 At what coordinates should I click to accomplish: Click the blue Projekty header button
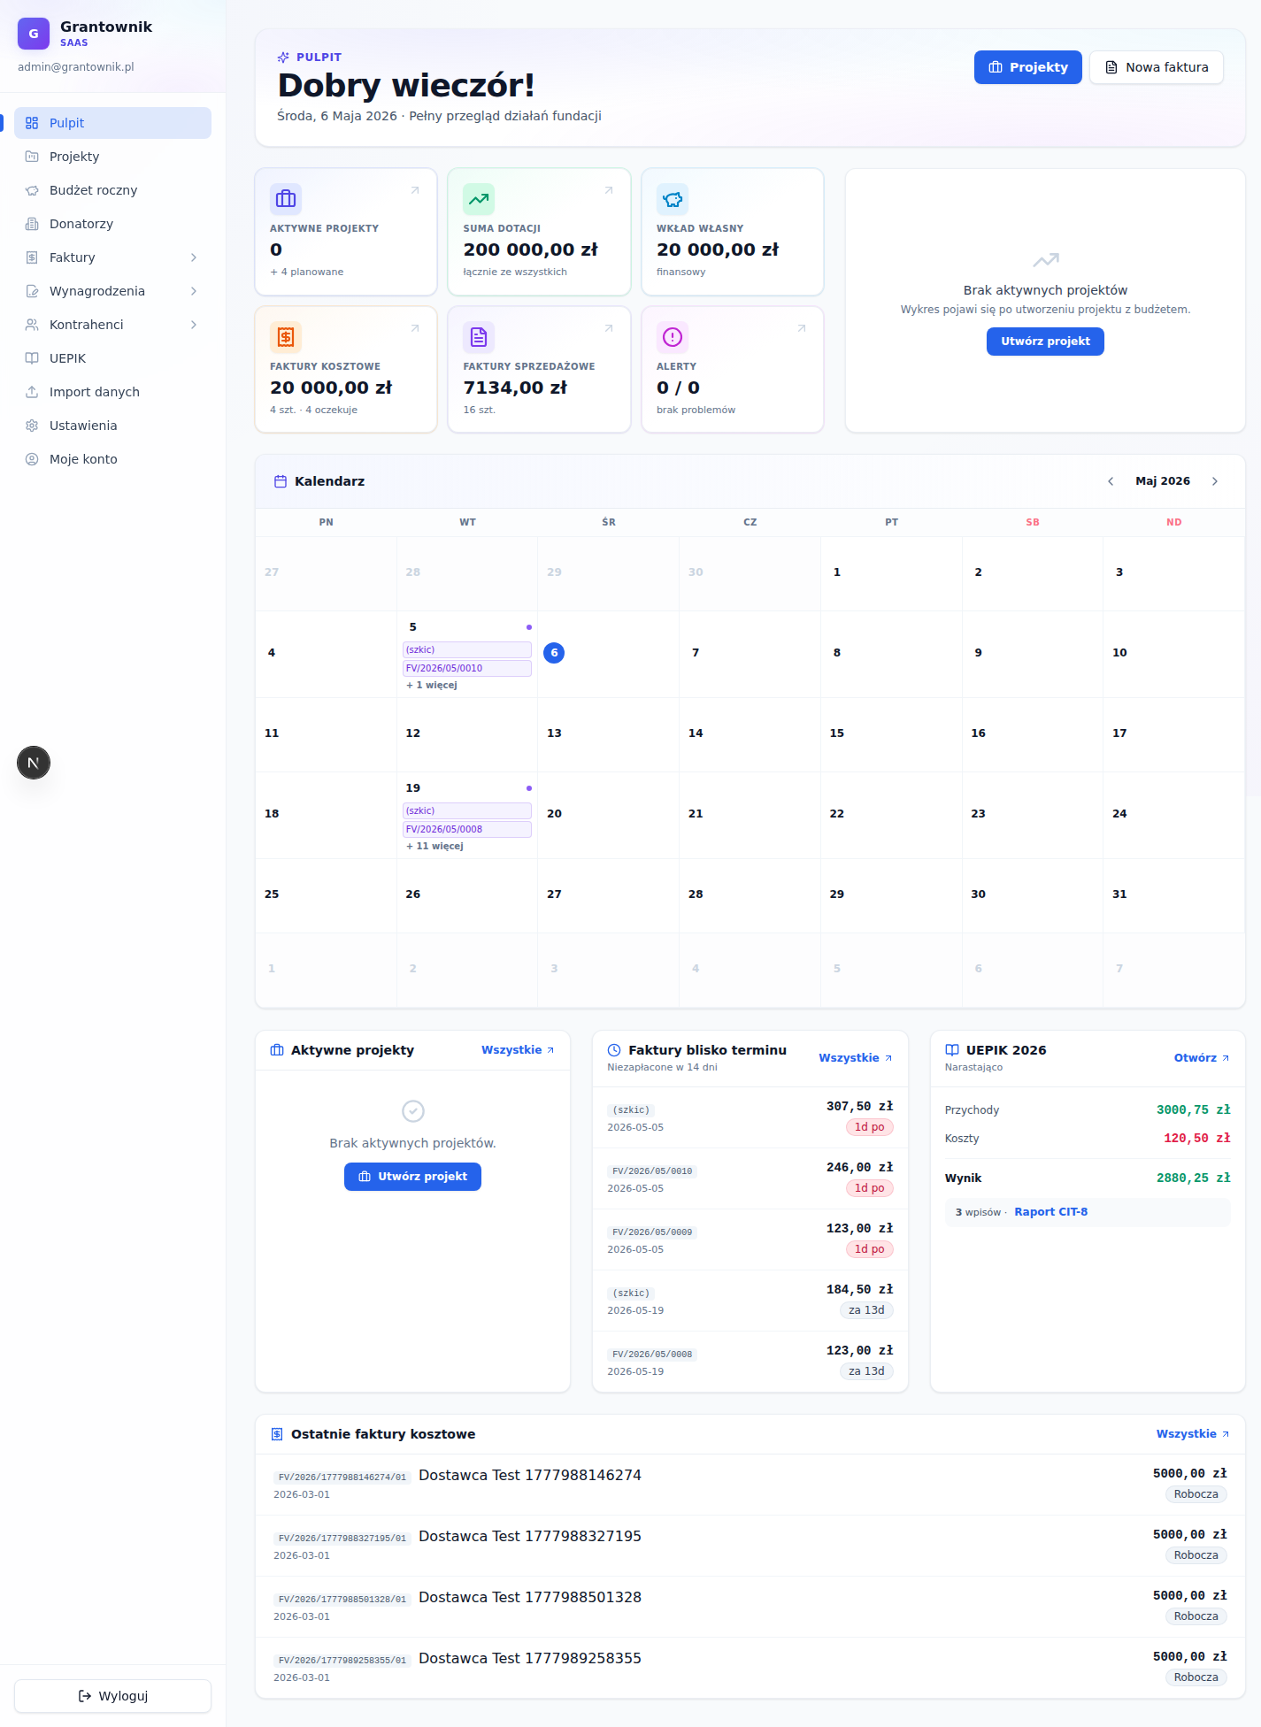(1027, 67)
